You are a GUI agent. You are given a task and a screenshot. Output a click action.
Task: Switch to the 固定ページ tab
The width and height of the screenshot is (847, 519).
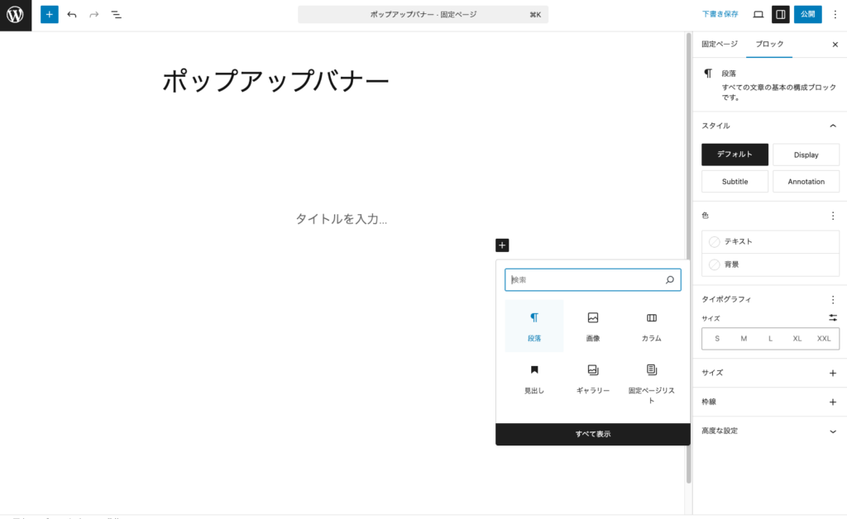(715, 45)
